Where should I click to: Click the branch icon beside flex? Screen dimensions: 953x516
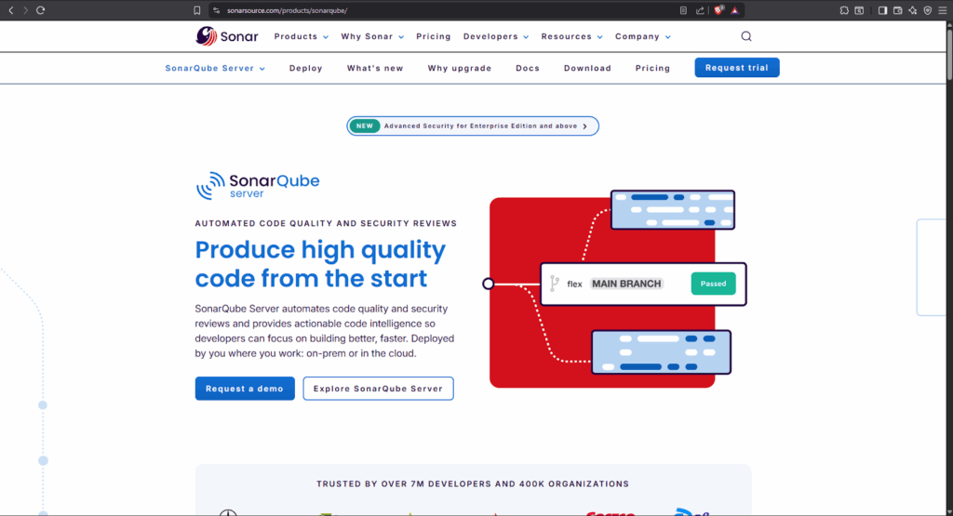point(555,284)
